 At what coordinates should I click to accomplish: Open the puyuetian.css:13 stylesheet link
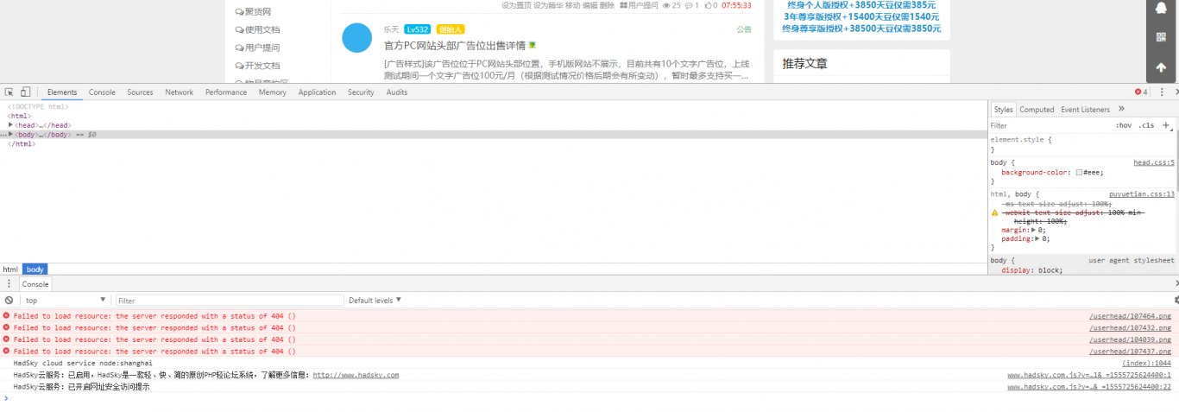tap(1142, 194)
